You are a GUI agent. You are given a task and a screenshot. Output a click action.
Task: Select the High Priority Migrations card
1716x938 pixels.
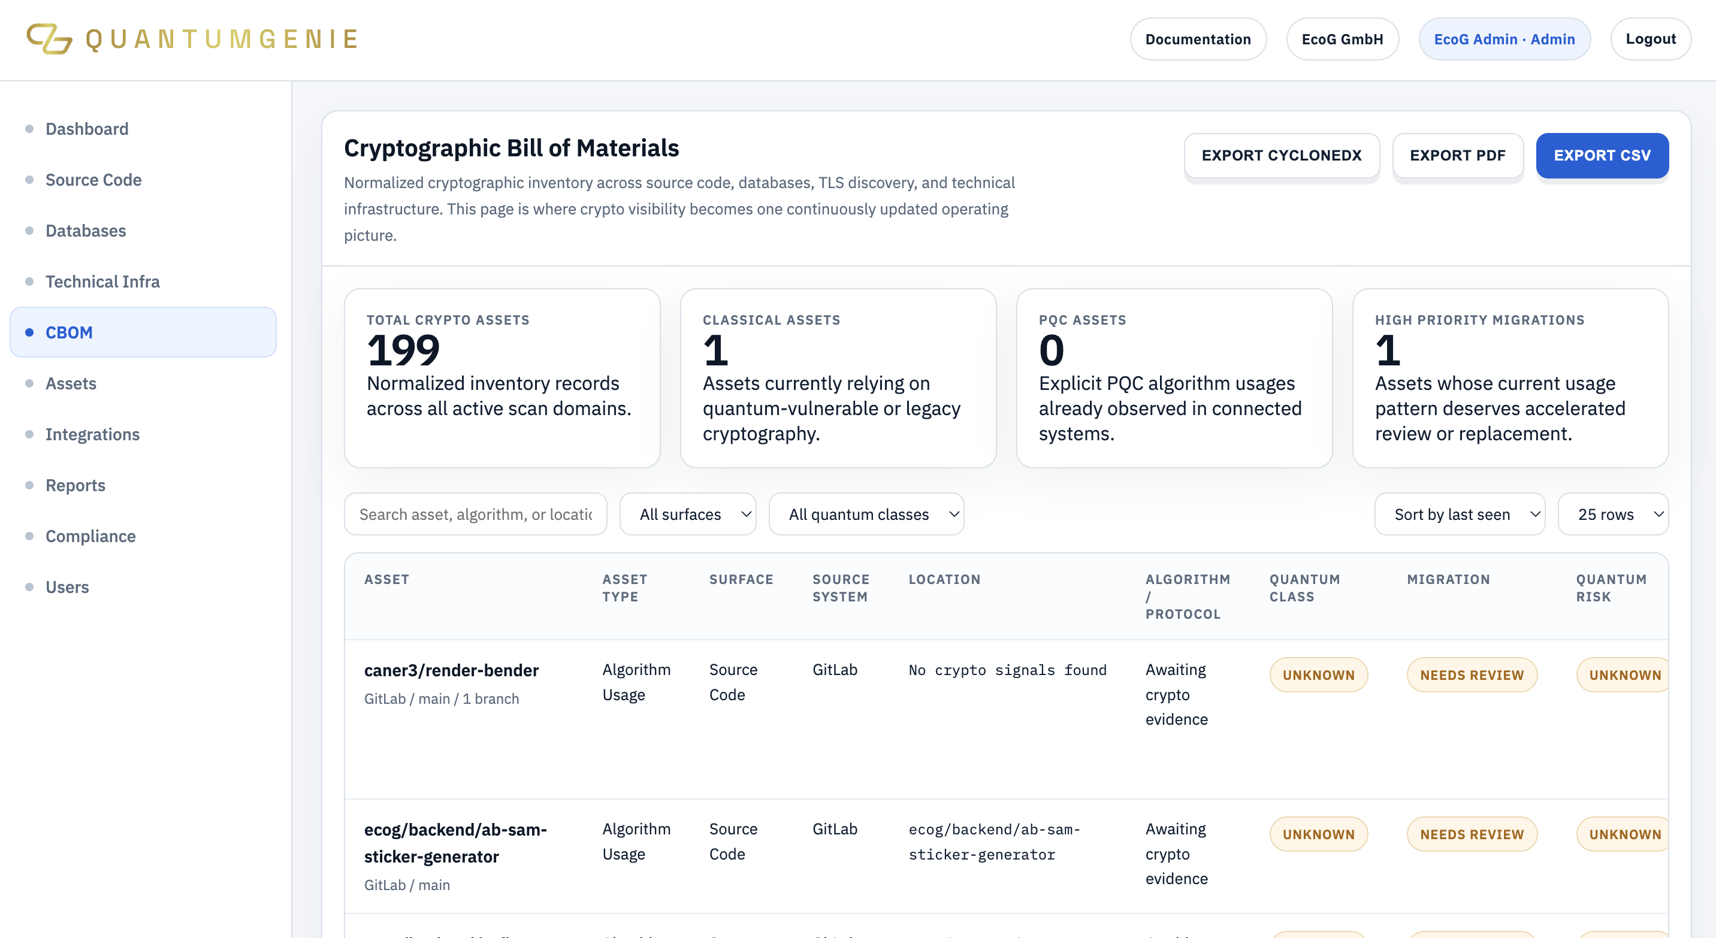pos(1510,378)
